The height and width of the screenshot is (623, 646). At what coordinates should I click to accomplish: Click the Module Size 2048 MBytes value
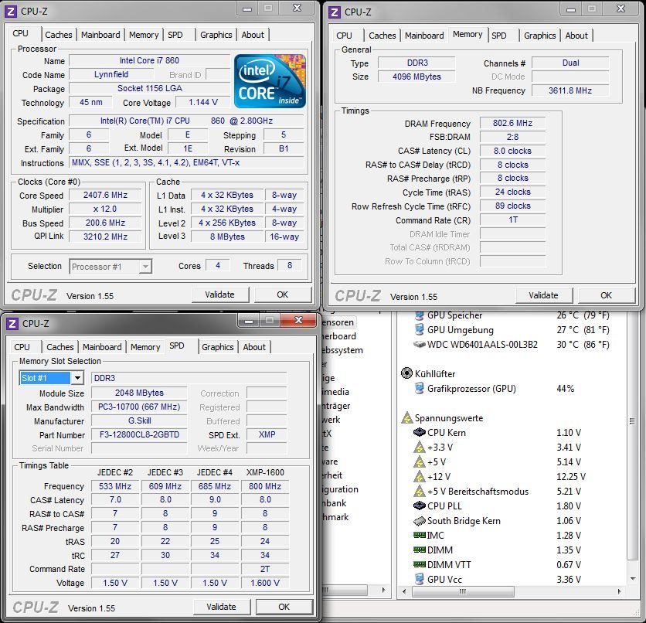139,393
